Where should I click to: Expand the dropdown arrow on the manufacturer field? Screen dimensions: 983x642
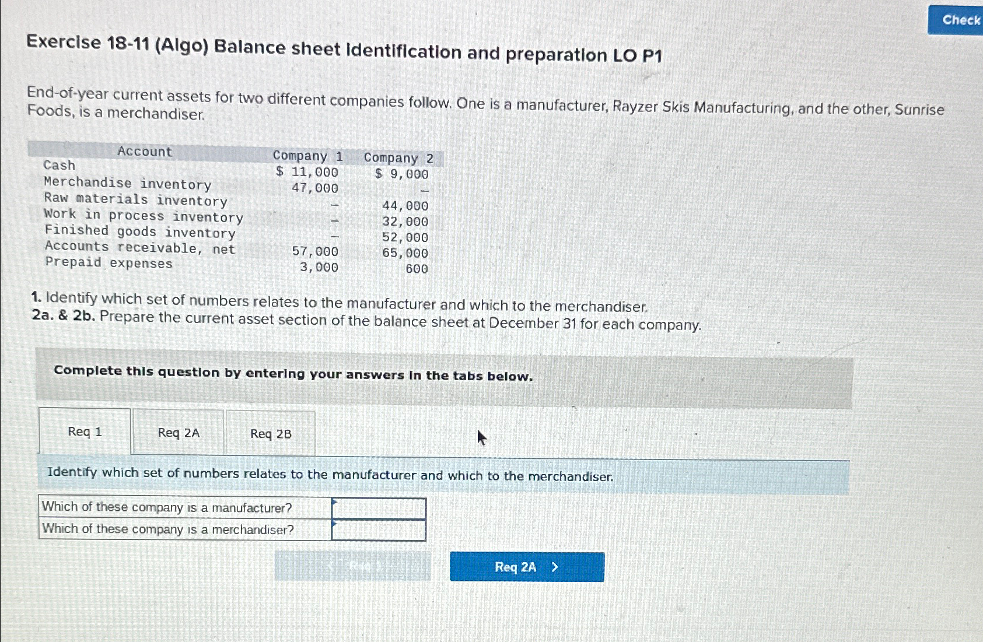click(x=333, y=503)
